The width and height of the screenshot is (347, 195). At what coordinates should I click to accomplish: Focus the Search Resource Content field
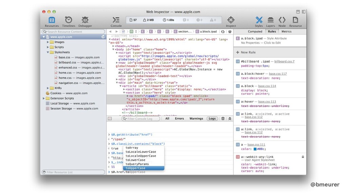[x=74, y=31]
